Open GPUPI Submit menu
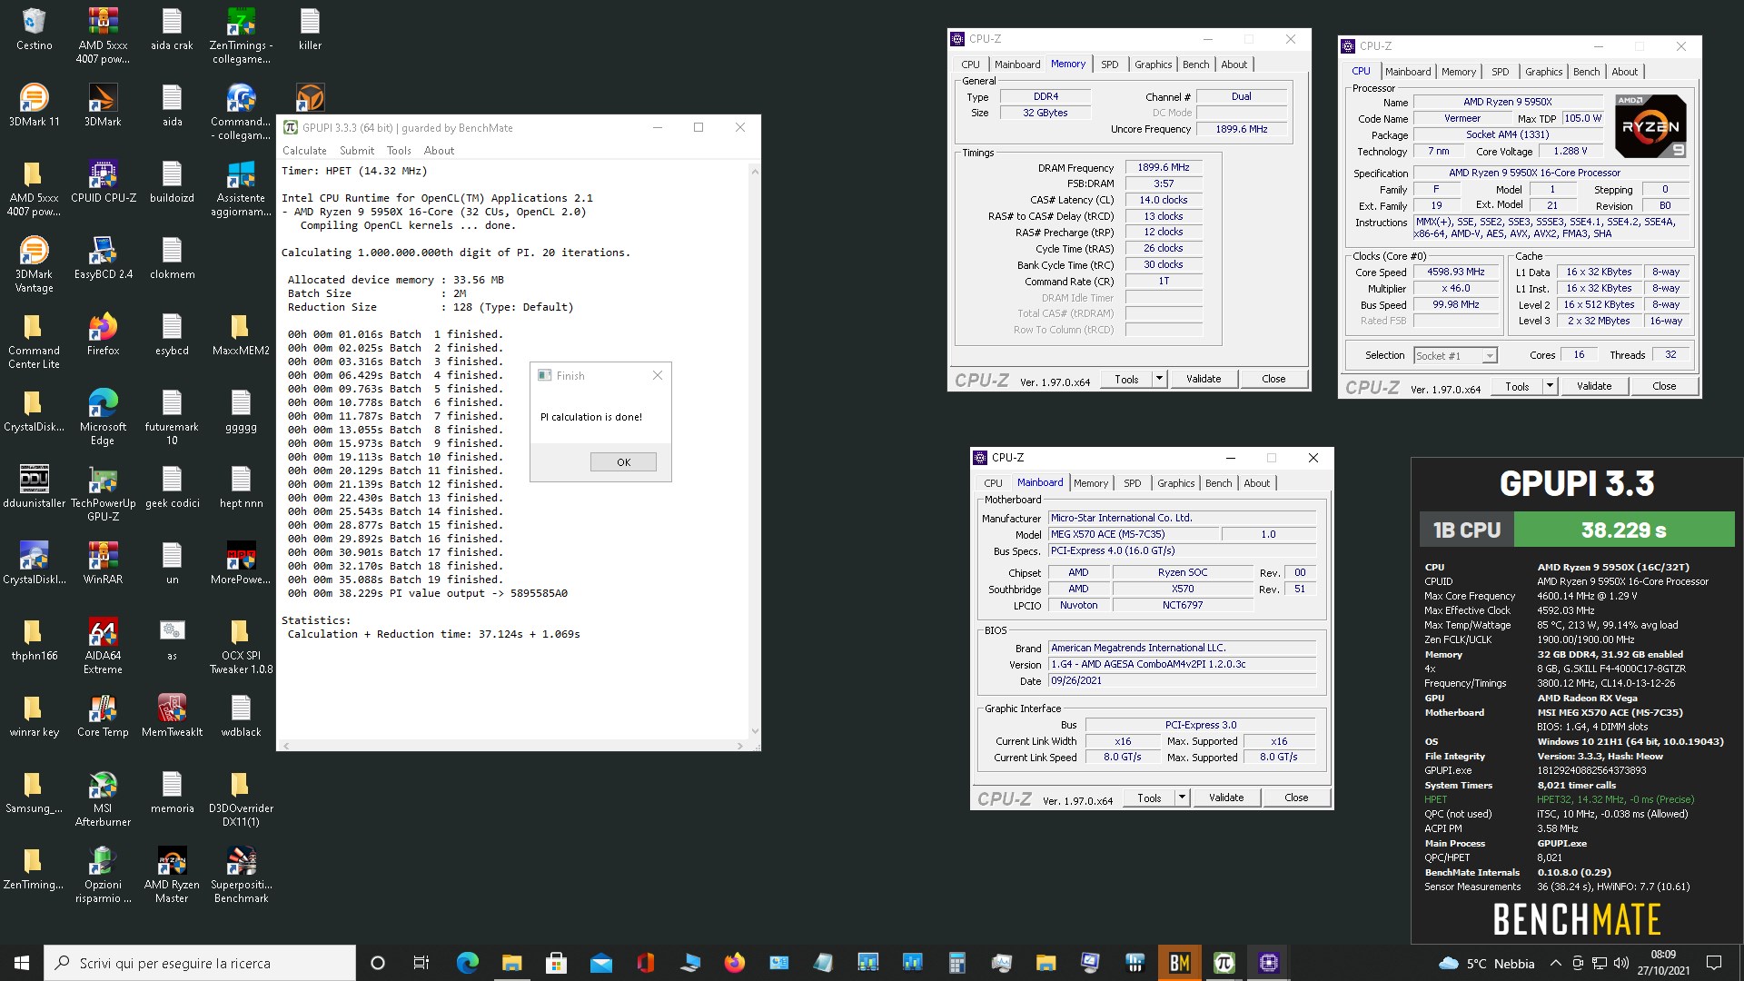1744x981 pixels. click(357, 151)
